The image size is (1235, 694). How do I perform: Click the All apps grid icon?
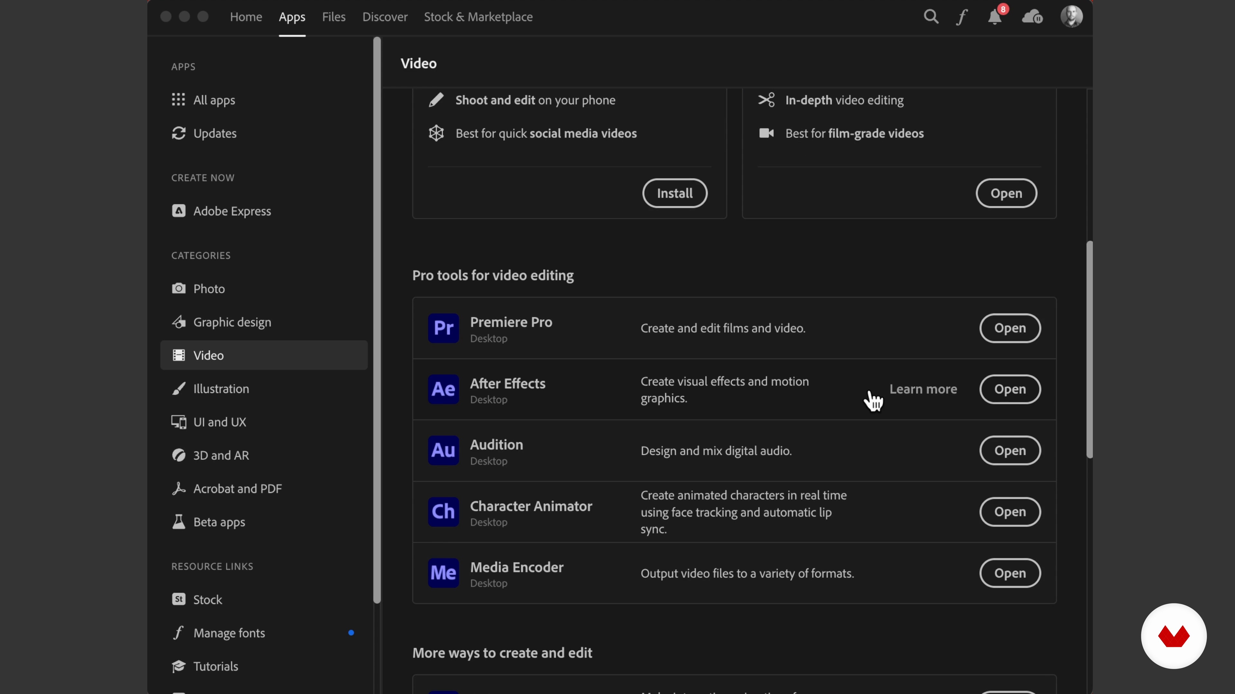[178, 100]
